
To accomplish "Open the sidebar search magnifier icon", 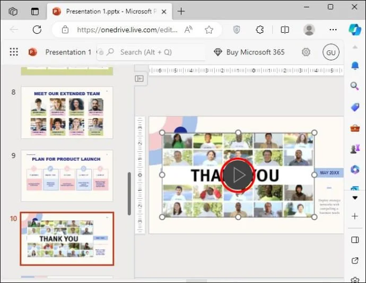I will point(355,86).
